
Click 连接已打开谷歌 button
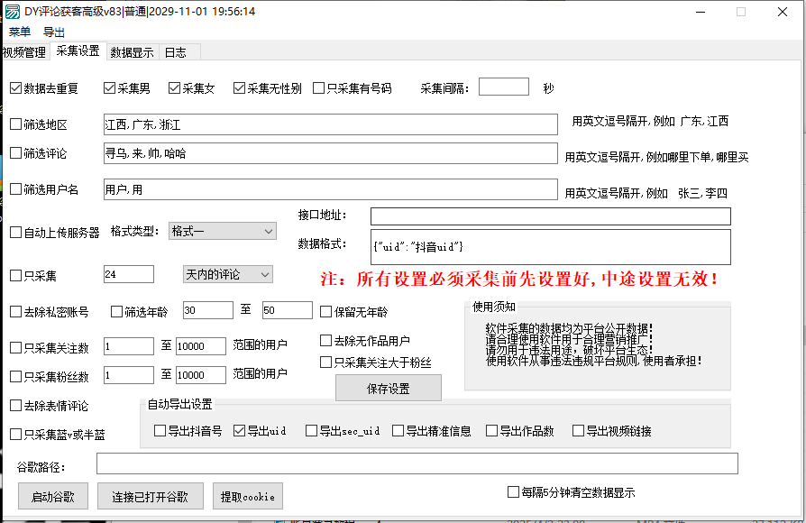coord(150,496)
